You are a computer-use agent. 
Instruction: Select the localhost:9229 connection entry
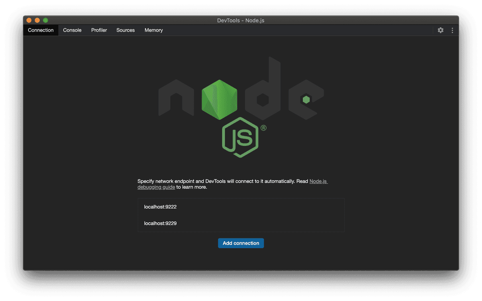coord(160,223)
